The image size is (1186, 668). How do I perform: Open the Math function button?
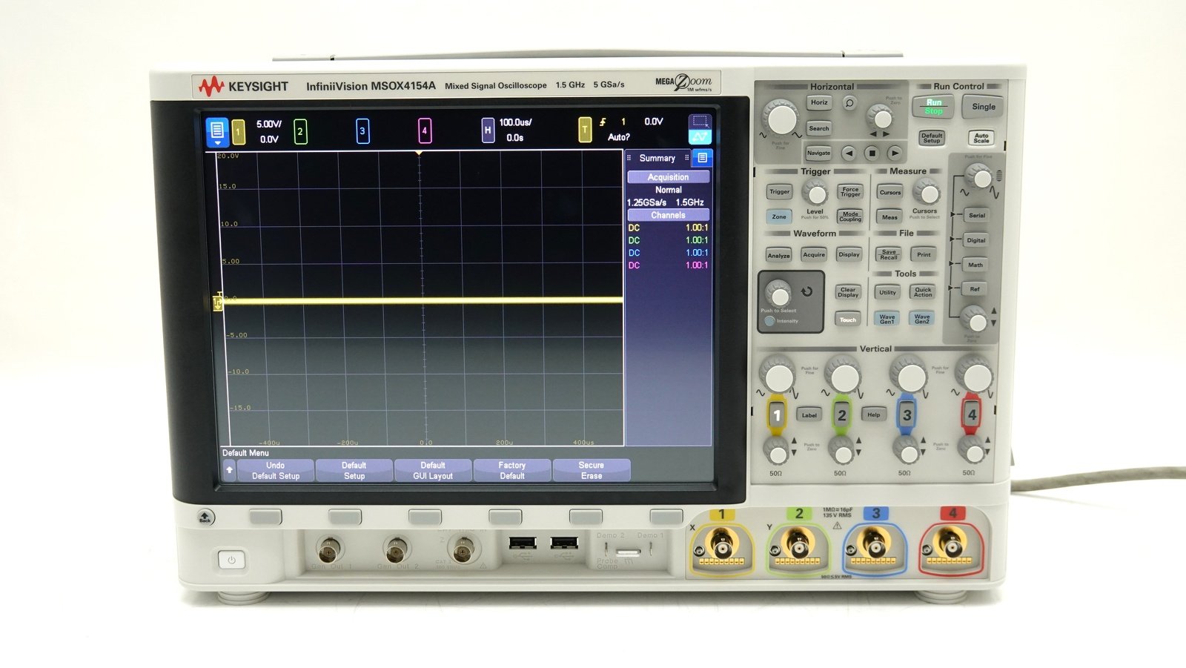[975, 265]
